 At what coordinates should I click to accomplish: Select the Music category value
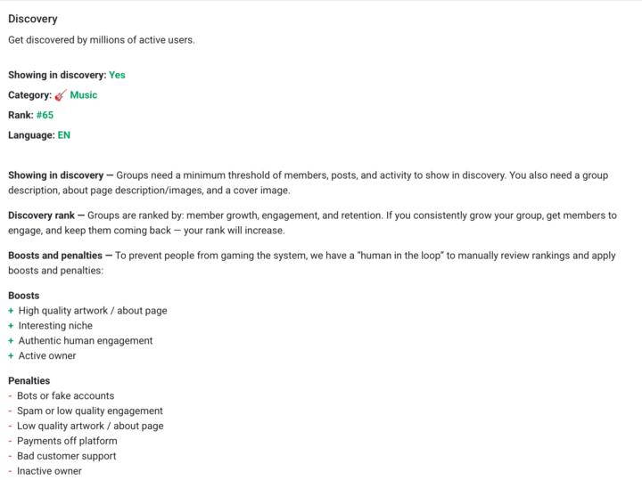tap(84, 95)
